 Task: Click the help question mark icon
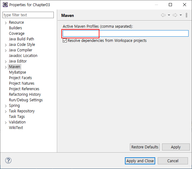click(x=8, y=160)
